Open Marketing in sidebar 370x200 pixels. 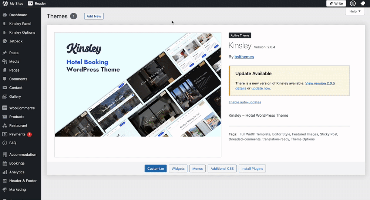tap(17, 189)
